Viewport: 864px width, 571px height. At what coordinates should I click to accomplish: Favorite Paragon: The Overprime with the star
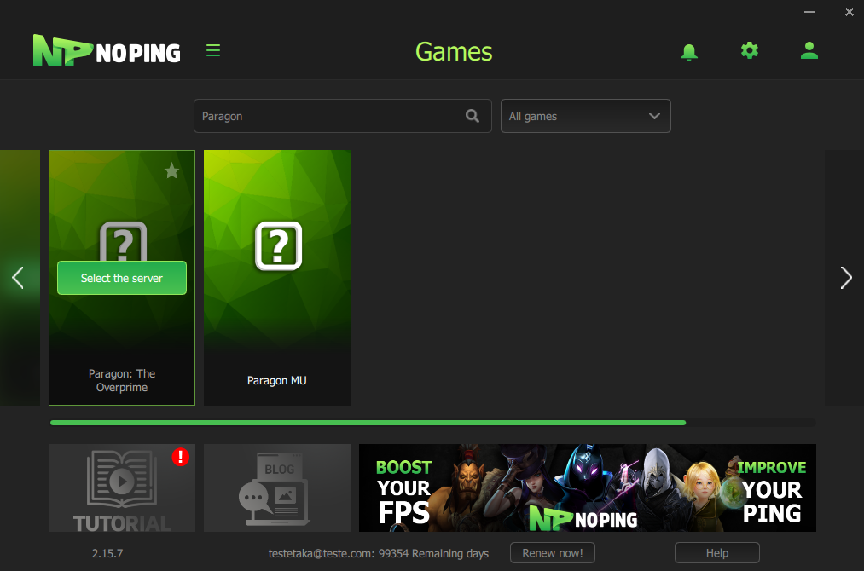pyautogui.click(x=172, y=170)
